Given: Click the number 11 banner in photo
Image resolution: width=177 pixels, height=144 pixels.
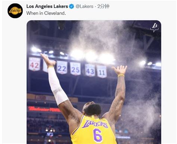Looking at the screenshot, I should [102, 72].
